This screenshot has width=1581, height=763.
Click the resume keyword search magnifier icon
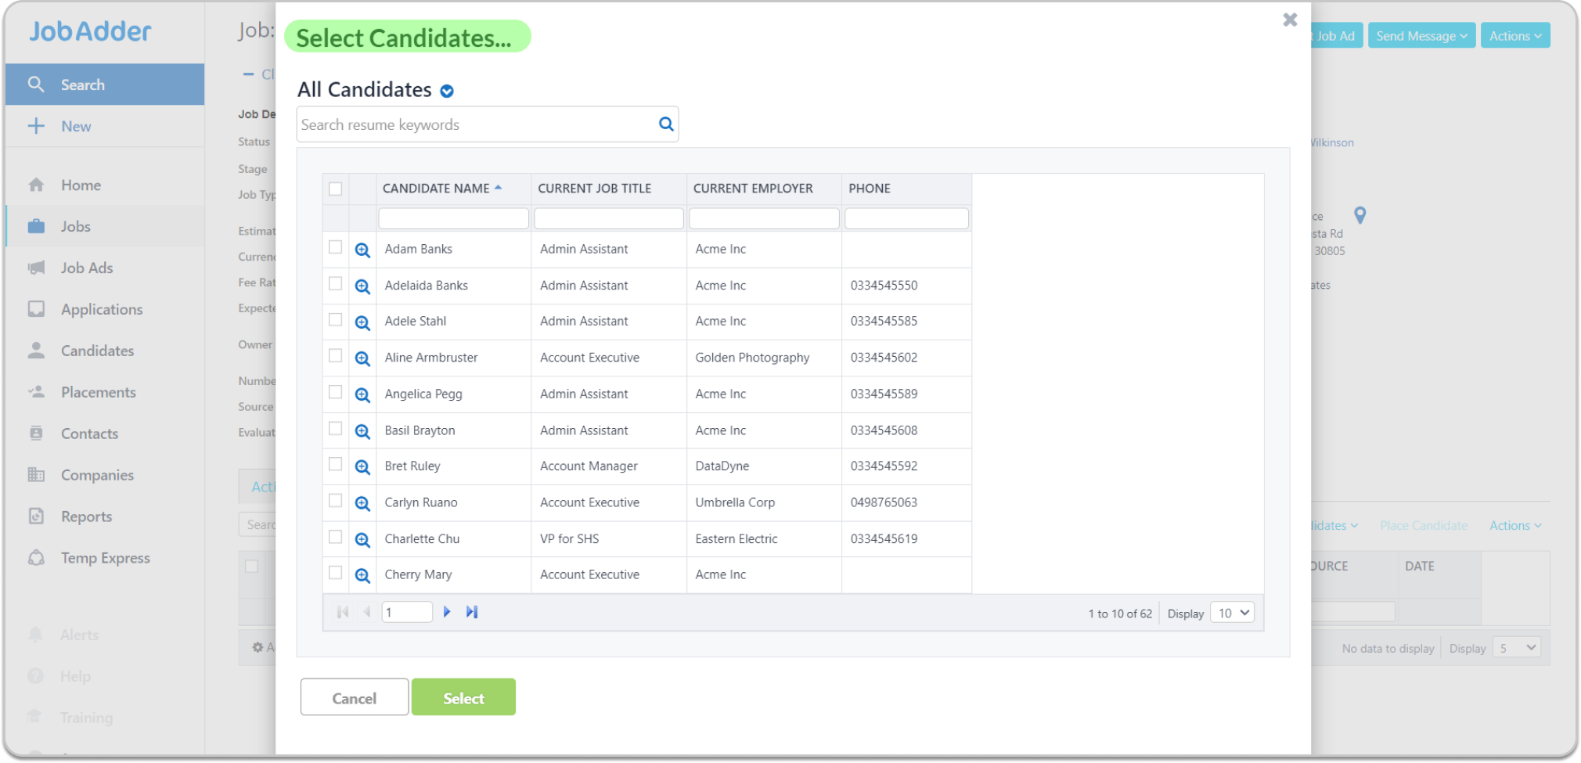664,124
